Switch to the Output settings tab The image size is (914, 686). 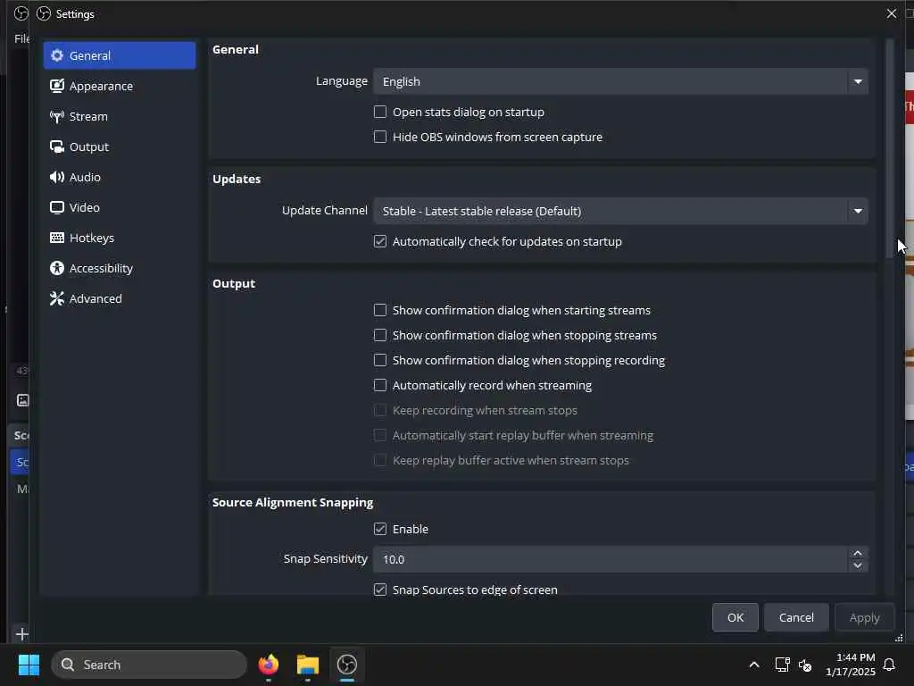(x=120, y=146)
